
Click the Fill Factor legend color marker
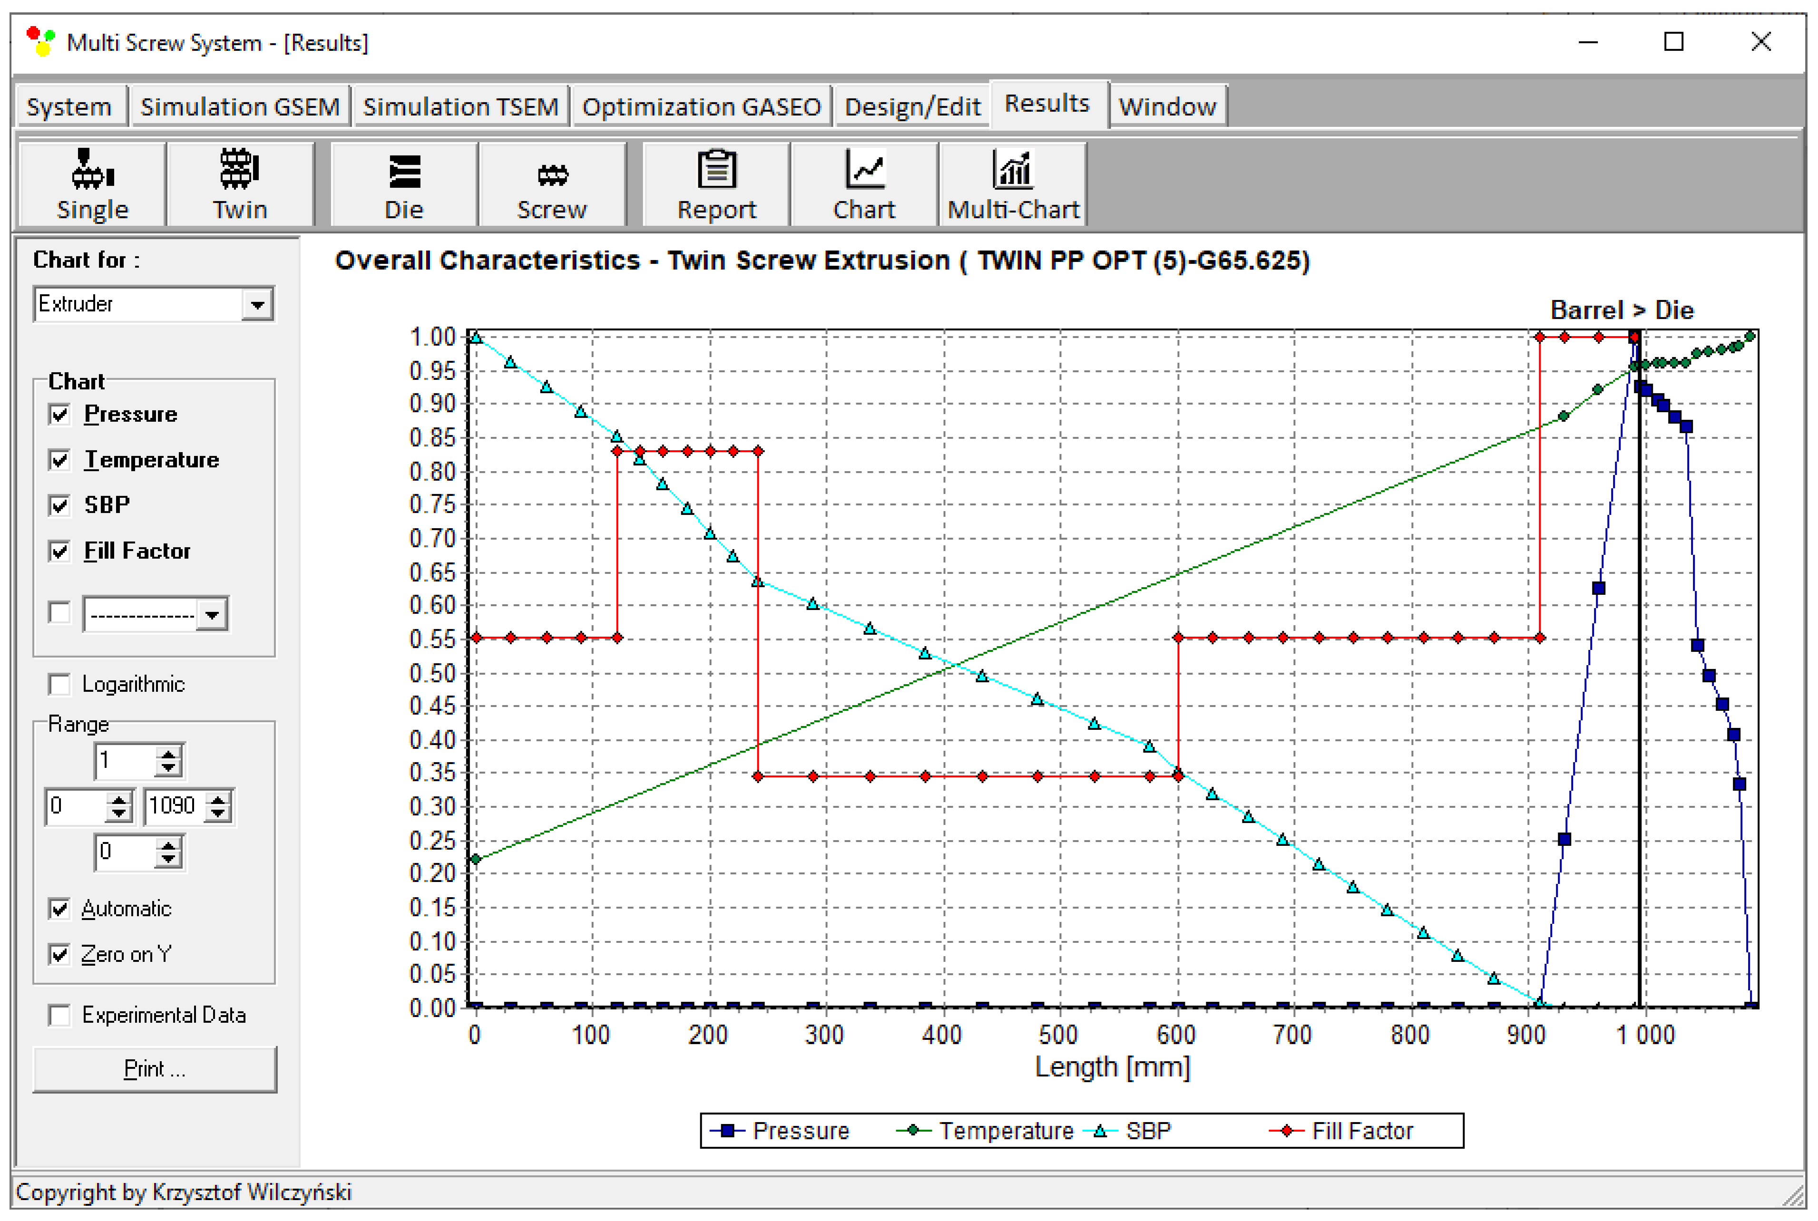pos(1286,1131)
